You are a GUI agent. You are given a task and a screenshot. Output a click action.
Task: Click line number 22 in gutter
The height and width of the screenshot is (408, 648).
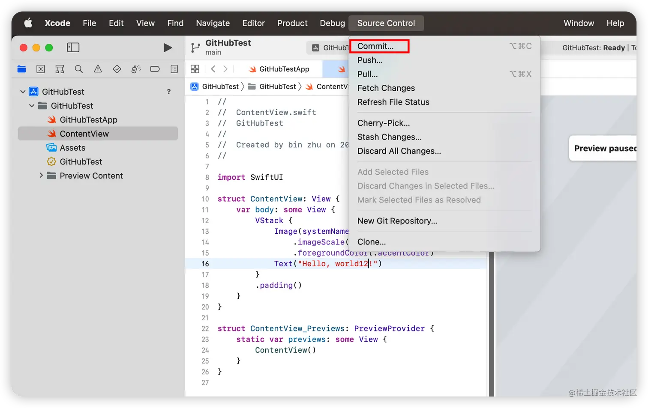(205, 328)
